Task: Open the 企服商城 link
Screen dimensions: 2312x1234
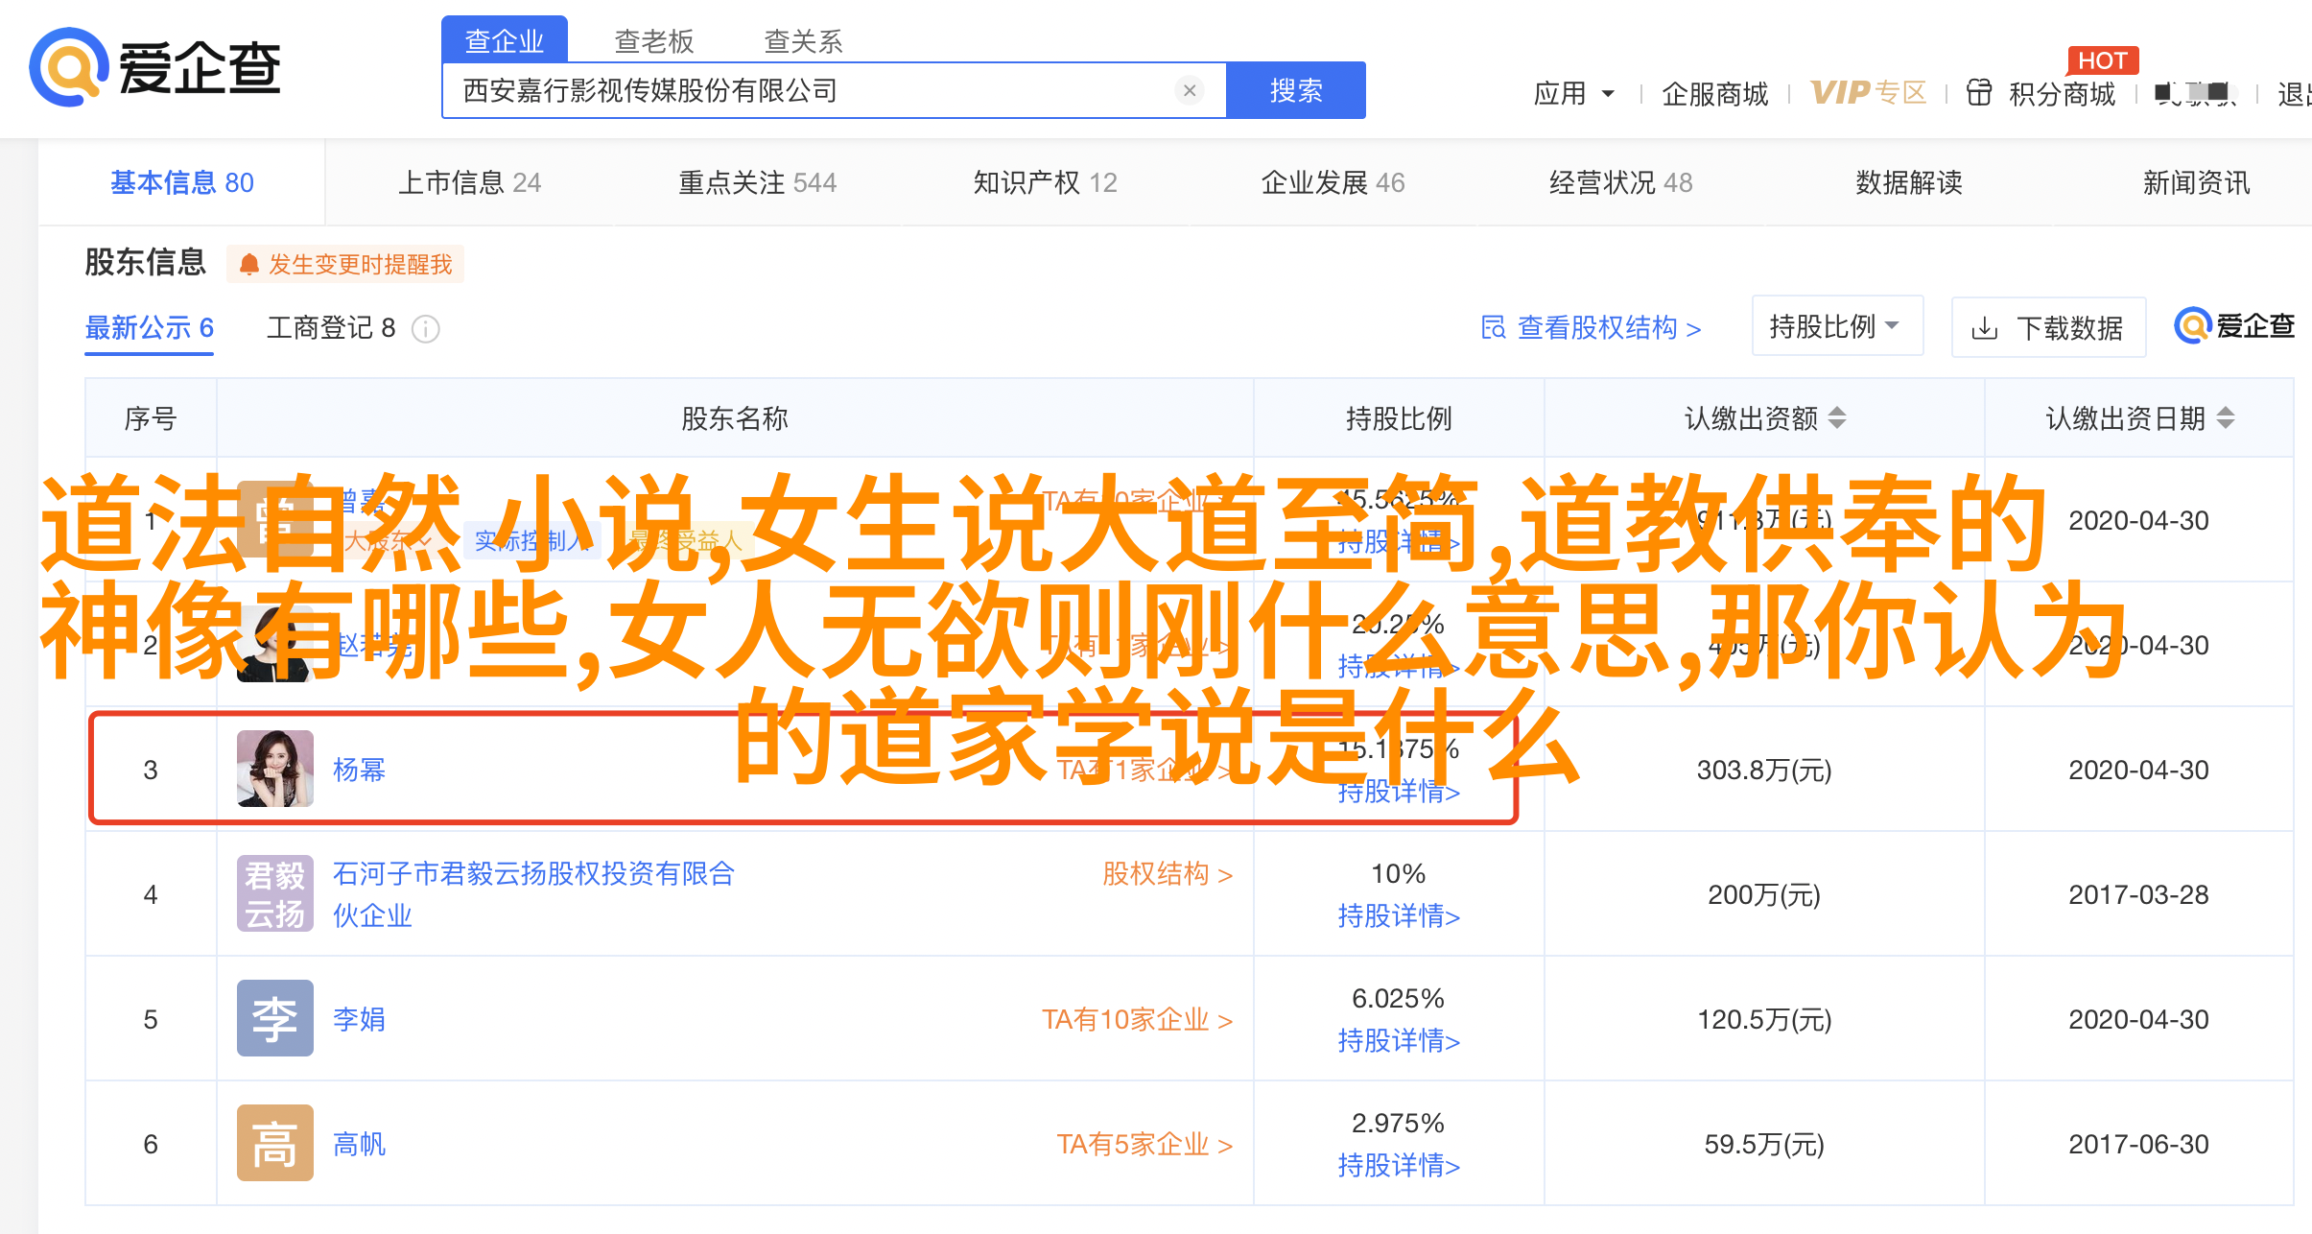Action: click(x=1715, y=93)
